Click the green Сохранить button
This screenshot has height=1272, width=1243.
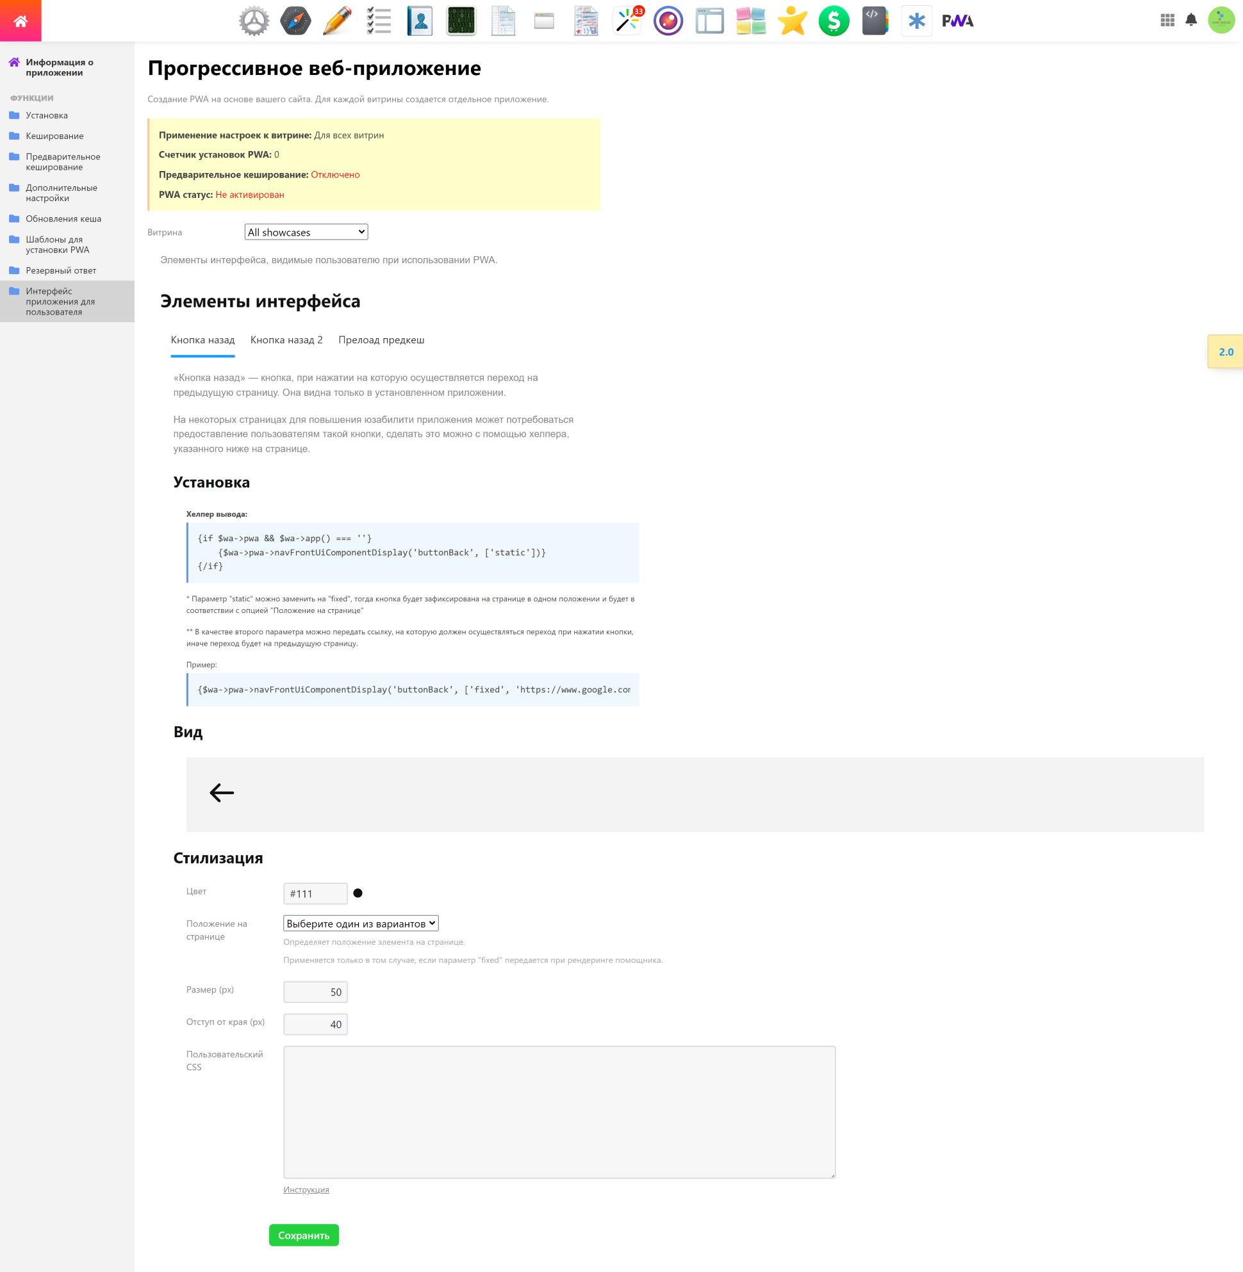304,1235
